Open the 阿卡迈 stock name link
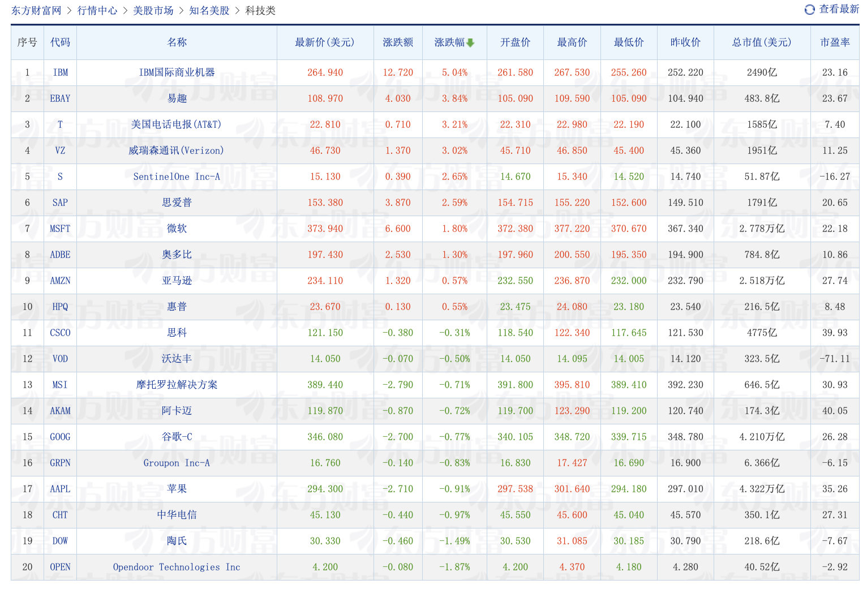This screenshot has width=867, height=593. tap(177, 411)
